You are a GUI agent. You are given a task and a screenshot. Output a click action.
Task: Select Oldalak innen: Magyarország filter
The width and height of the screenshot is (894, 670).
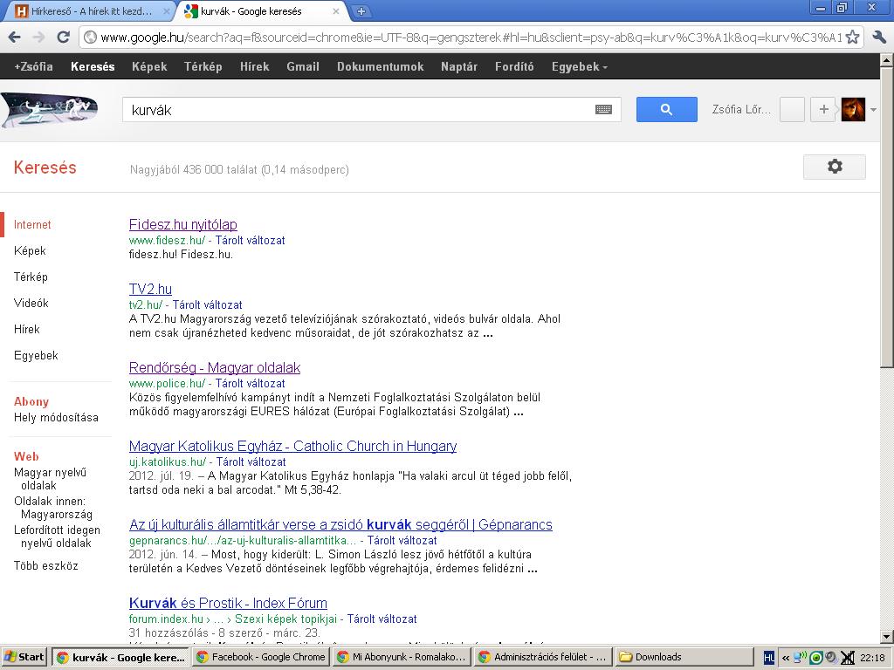53,508
